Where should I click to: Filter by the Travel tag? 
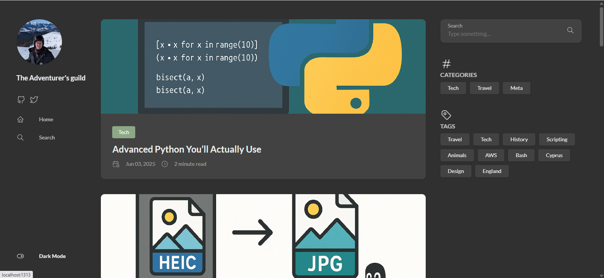455,139
